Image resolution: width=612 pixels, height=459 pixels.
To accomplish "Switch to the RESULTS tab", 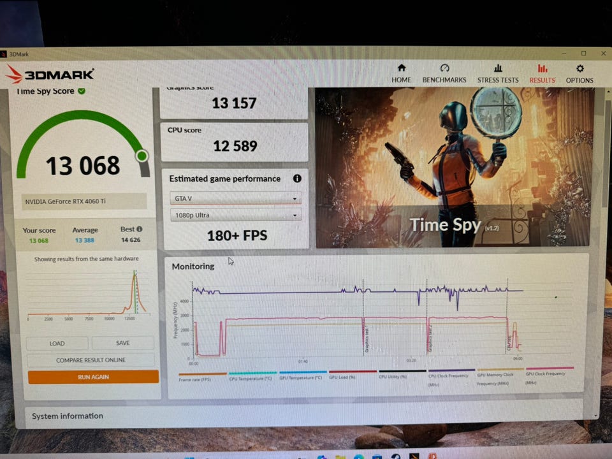I will click(542, 74).
